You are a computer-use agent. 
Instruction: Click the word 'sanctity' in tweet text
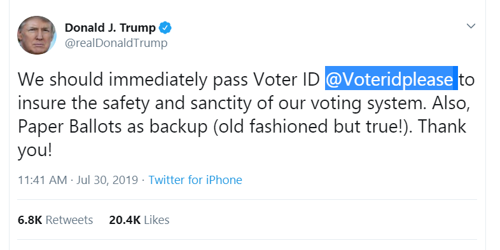[x=221, y=103]
